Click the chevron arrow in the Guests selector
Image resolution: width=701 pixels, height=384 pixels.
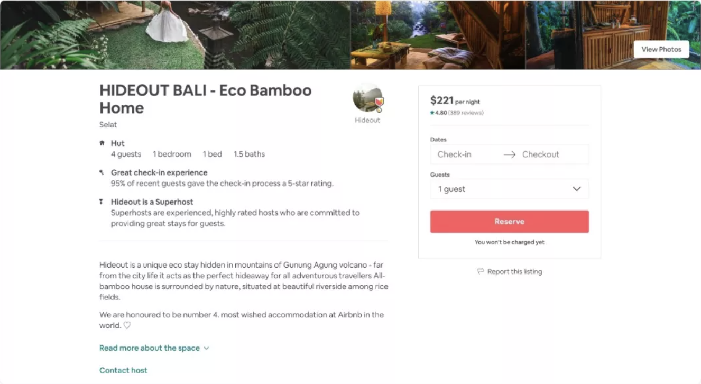(x=577, y=189)
